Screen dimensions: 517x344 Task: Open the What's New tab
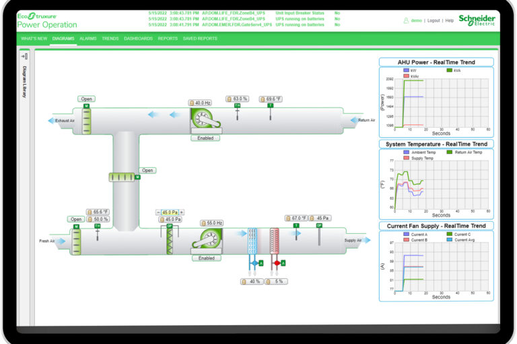pos(34,38)
